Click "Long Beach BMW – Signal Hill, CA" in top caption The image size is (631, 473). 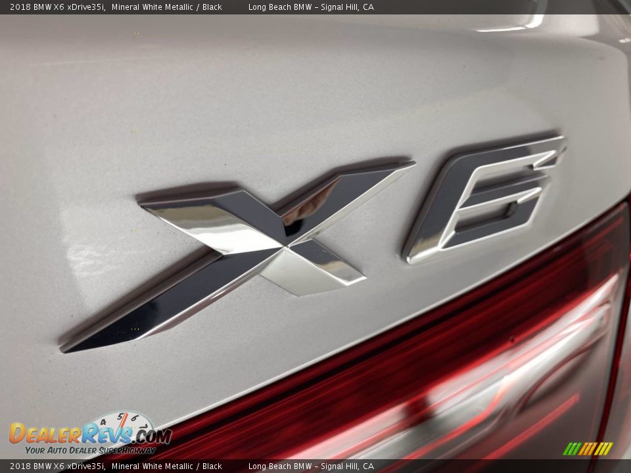311,7
